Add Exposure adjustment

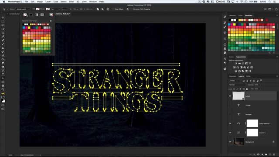[x=246, y=63]
